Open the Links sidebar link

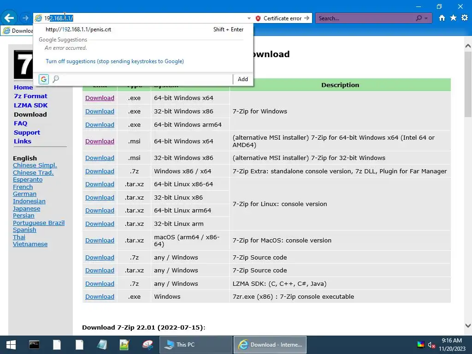tap(23, 141)
